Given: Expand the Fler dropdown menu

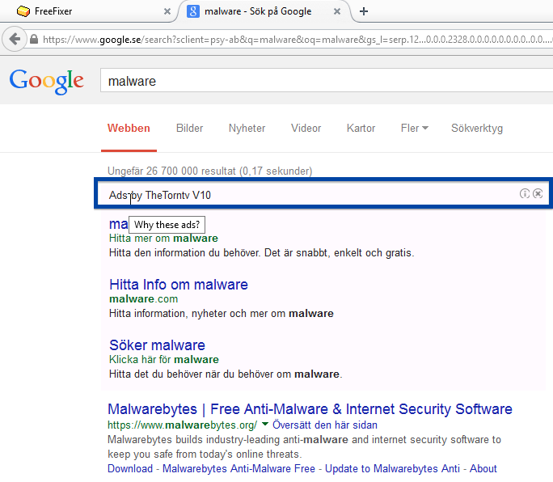Looking at the screenshot, I should (x=415, y=128).
